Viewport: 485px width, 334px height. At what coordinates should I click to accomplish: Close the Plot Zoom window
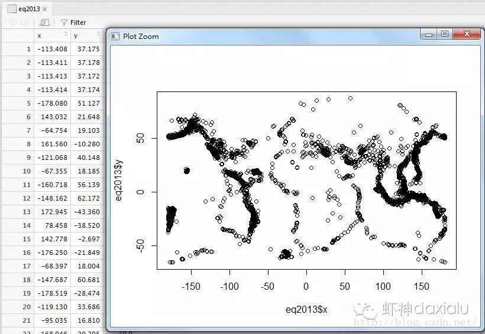(x=467, y=34)
